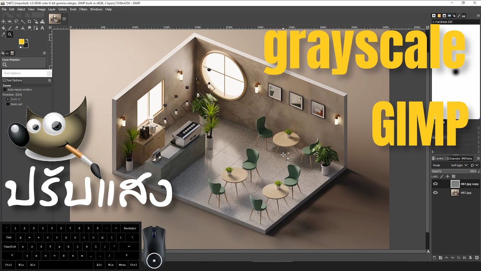Select the Paths tool
The image size is (481, 271).
pos(36,28)
